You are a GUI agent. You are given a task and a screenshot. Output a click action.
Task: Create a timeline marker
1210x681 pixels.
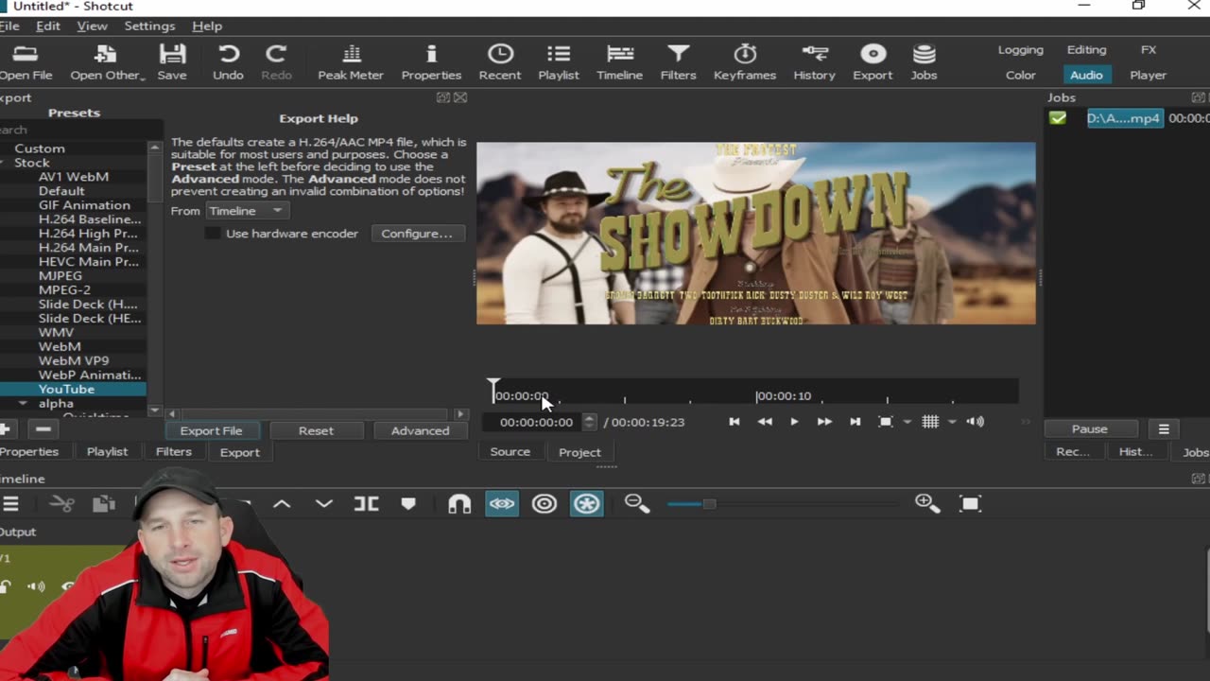(408, 504)
